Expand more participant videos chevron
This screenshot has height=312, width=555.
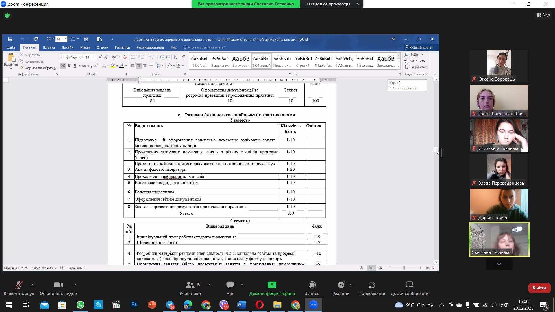(x=499, y=264)
